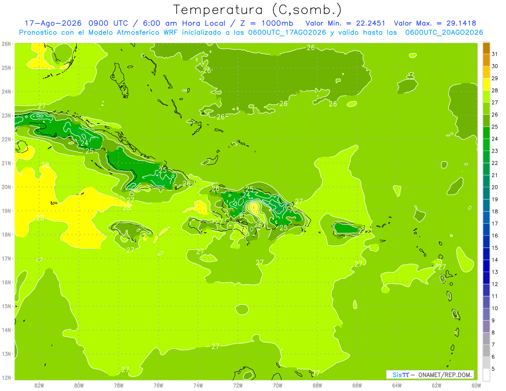Click the '74W' longitude axis label
Viewport: 506px width, 391px height.
tap(198, 385)
